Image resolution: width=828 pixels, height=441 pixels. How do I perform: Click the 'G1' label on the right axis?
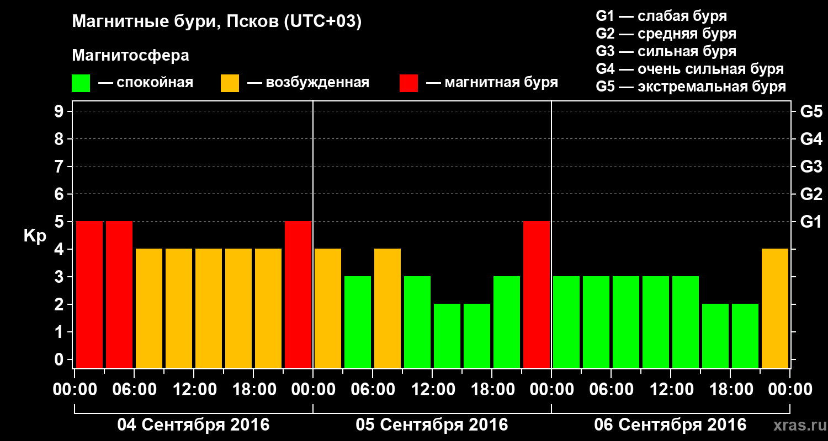click(x=811, y=222)
